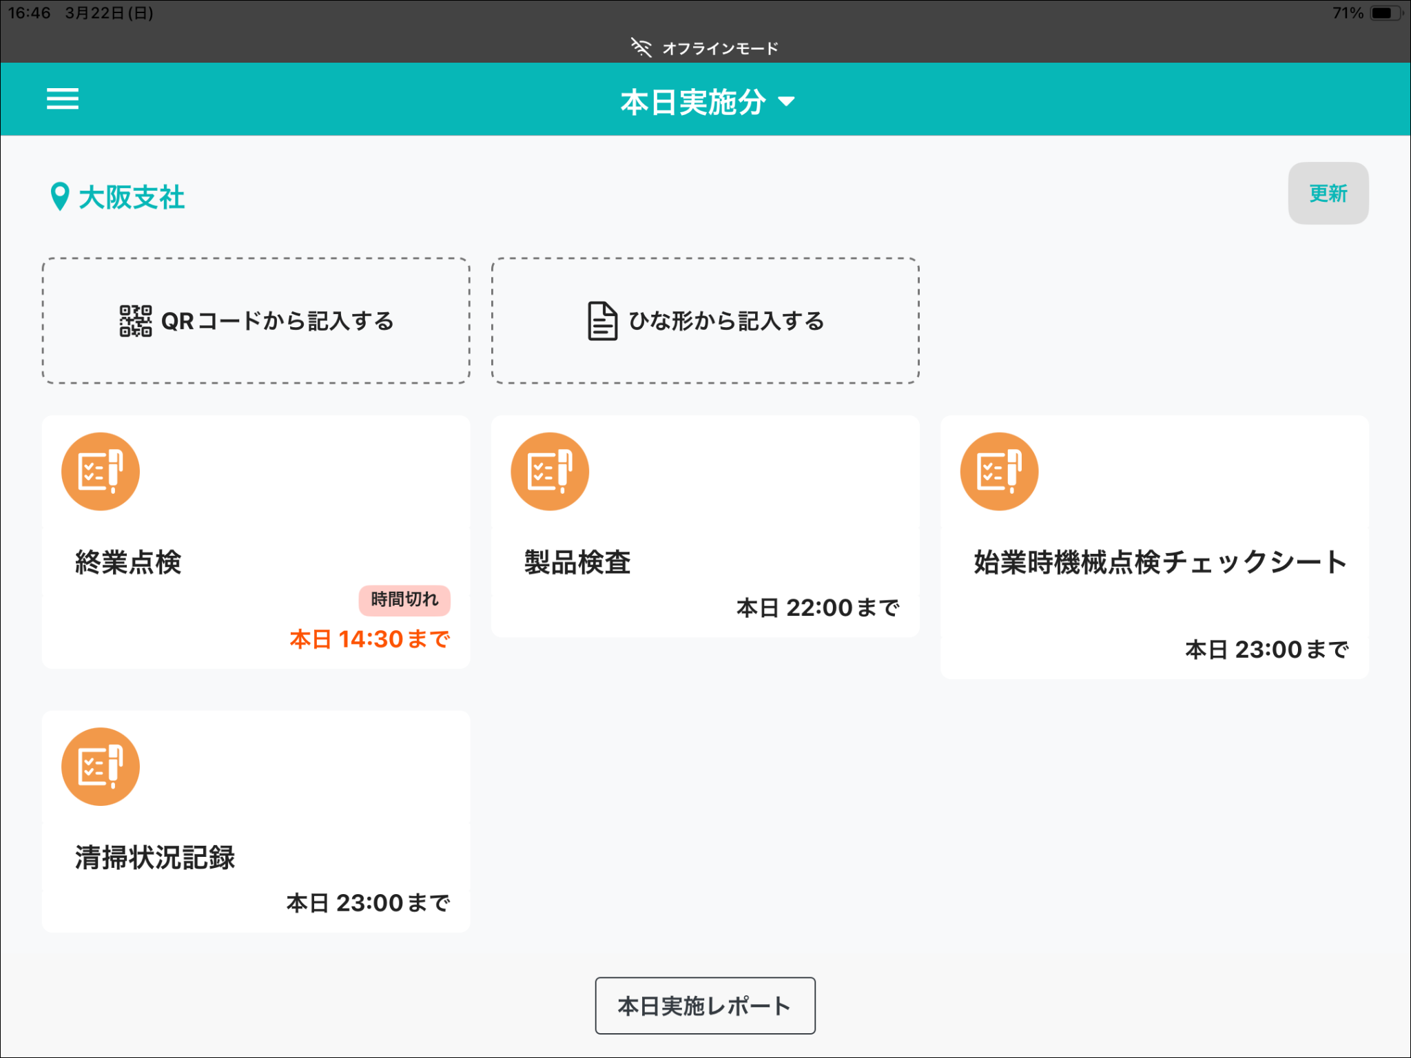Click the 始業時機械点検チェックシート checklist icon
This screenshot has width=1411, height=1058.
pyautogui.click(x=999, y=472)
